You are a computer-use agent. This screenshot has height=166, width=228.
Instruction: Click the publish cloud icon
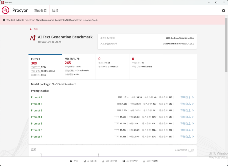click(71, 161)
